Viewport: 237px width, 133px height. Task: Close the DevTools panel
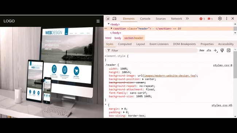pyautogui.click(x=233, y=19)
